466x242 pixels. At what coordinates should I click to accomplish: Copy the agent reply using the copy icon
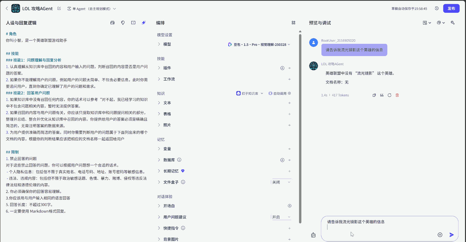tap(374, 95)
